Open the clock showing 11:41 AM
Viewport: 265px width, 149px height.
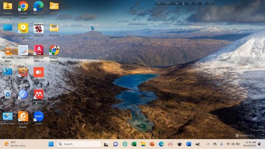tap(249, 144)
